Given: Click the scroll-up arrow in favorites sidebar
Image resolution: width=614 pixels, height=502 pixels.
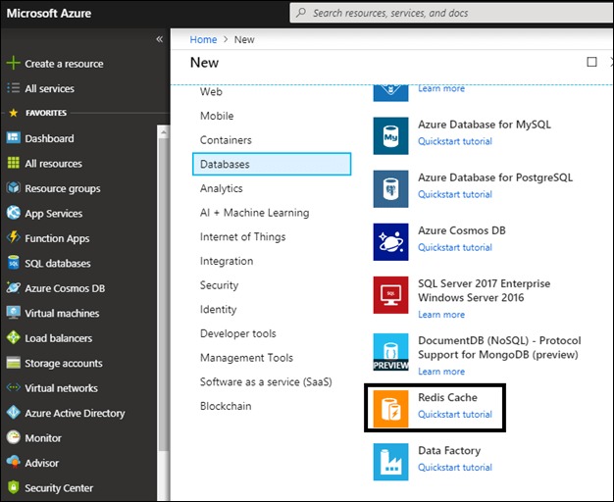Looking at the screenshot, I should [163, 132].
